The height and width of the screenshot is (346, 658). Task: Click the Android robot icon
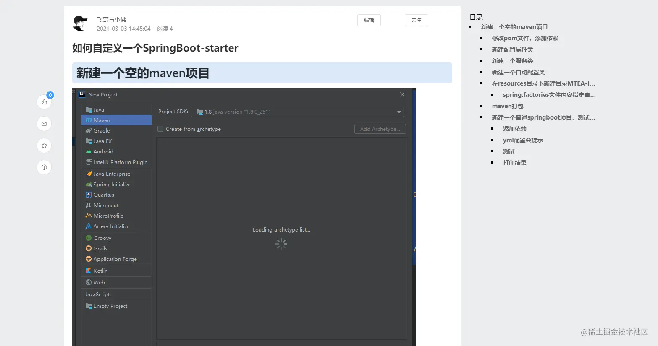(x=89, y=151)
